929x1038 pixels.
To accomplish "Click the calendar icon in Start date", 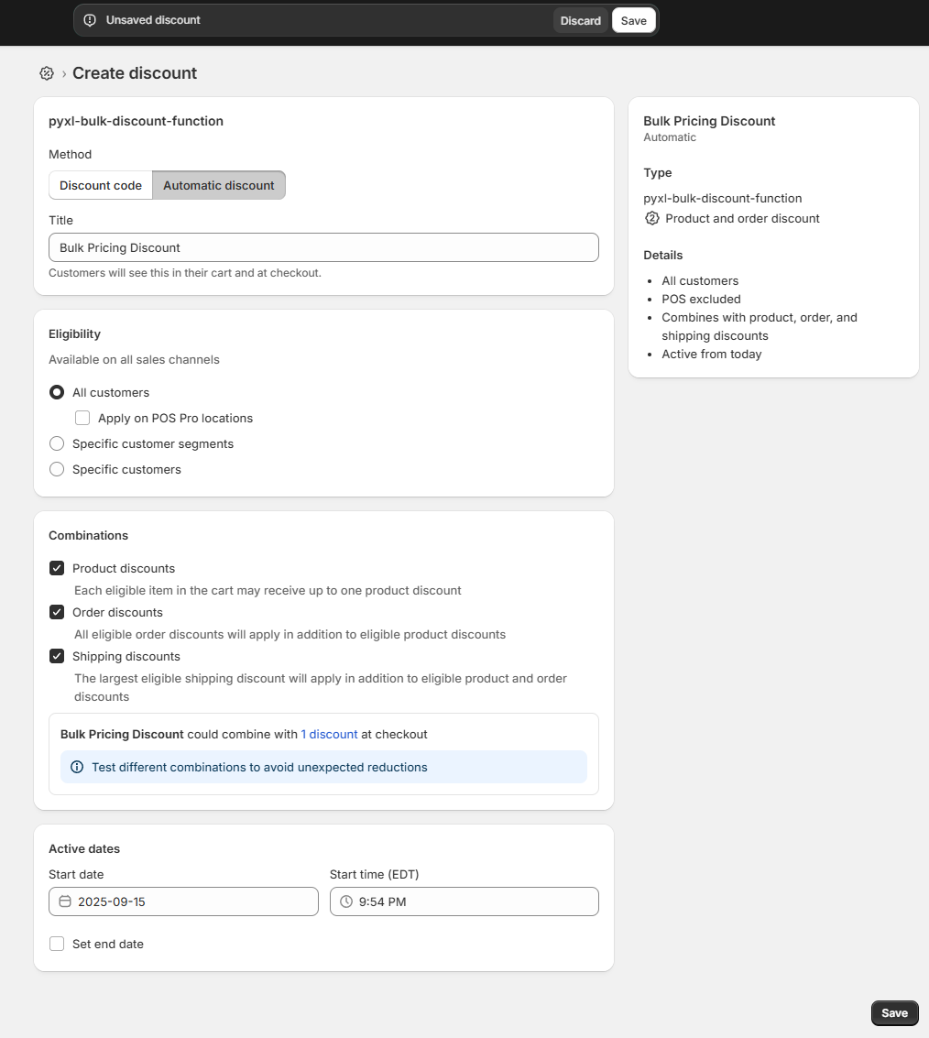I will (x=65, y=901).
